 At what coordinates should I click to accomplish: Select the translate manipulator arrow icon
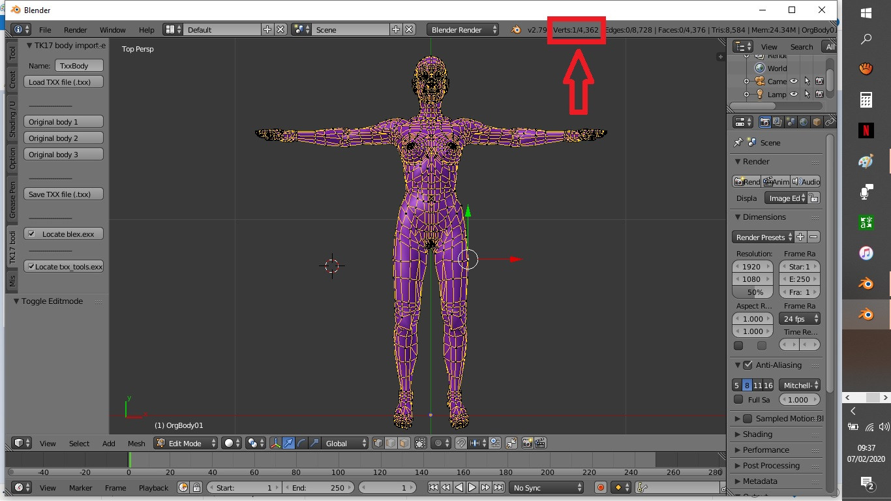[288, 443]
